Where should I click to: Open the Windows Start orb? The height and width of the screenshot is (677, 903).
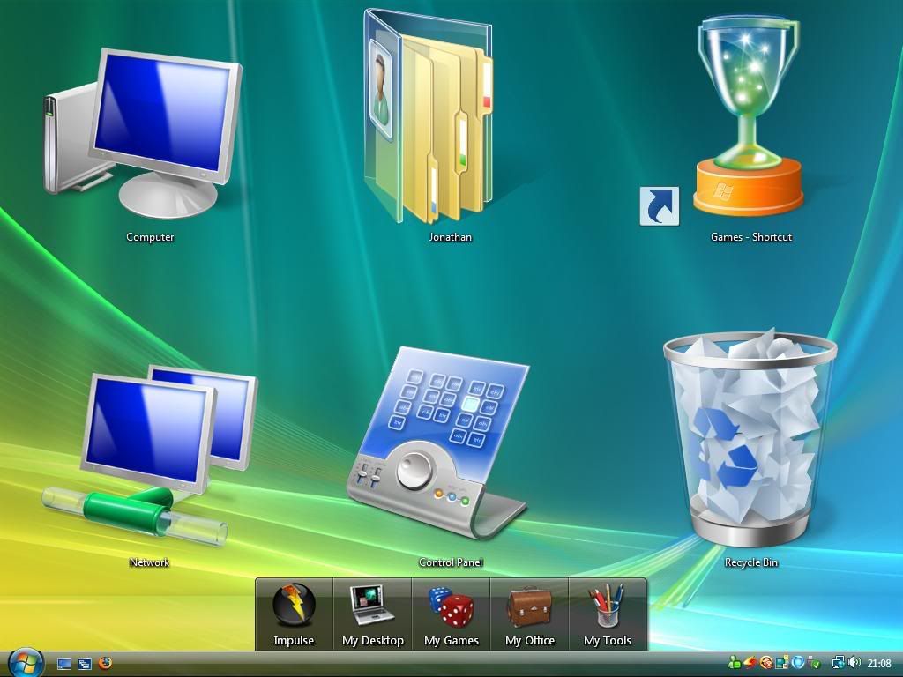click(26, 663)
